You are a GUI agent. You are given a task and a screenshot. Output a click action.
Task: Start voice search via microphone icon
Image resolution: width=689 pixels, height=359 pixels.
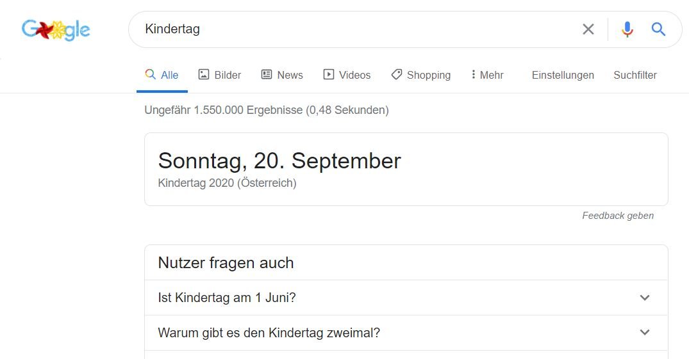click(627, 29)
